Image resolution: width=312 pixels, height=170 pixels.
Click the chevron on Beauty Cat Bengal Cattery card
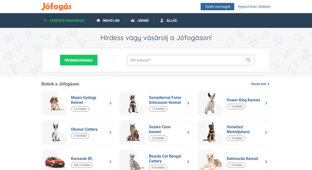coord(188,162)
